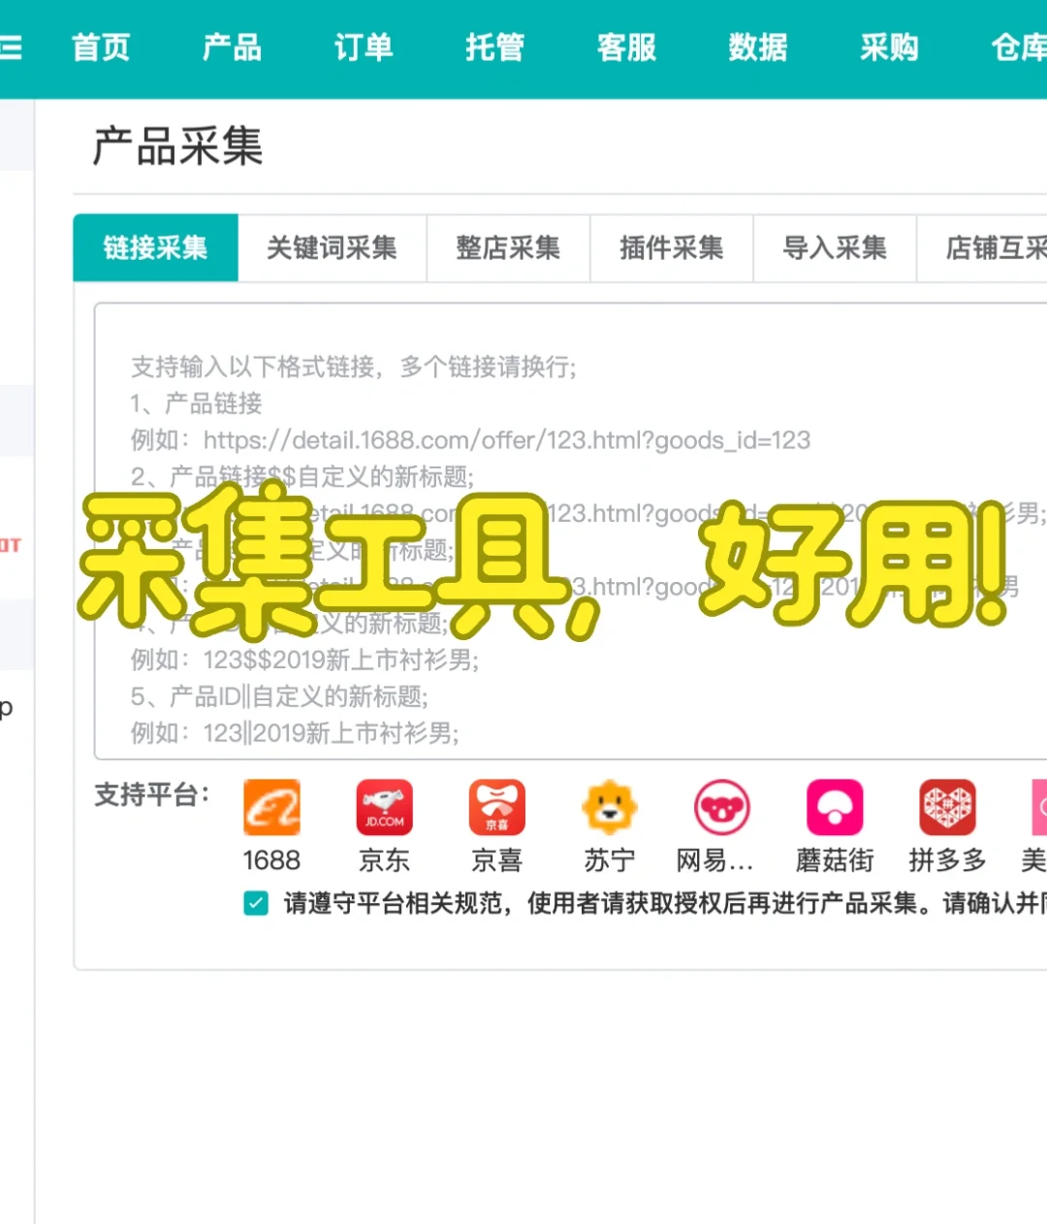Switch to the 整店采集 tab
Viewport: 1047px width, 1224px height.
[x=506, y=248]
